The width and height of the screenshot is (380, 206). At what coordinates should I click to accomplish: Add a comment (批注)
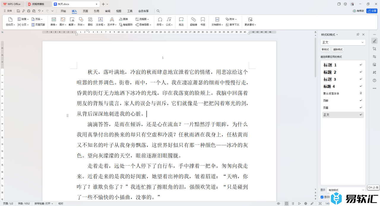[181, 22]
